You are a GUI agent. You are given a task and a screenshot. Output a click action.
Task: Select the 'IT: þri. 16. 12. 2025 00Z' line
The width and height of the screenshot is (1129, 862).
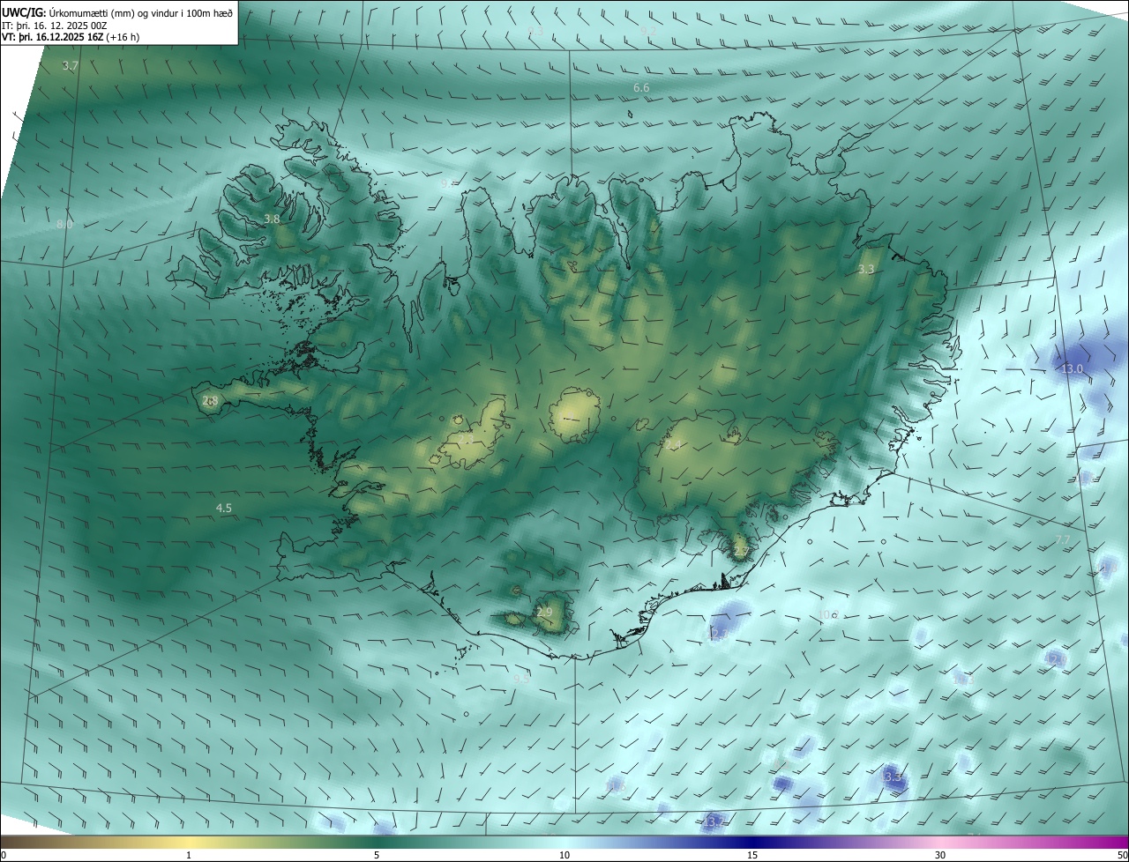pos(55,25)
